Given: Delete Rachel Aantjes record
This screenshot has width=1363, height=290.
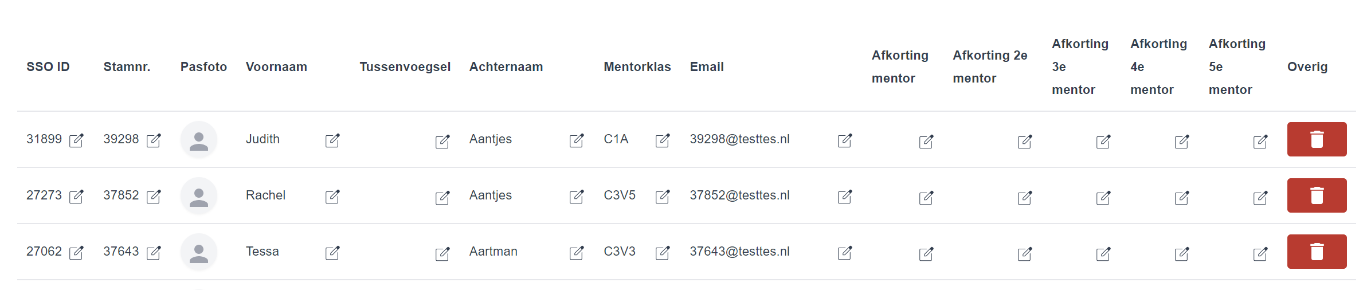Looking at the screenshot, I should point(1317,195).
